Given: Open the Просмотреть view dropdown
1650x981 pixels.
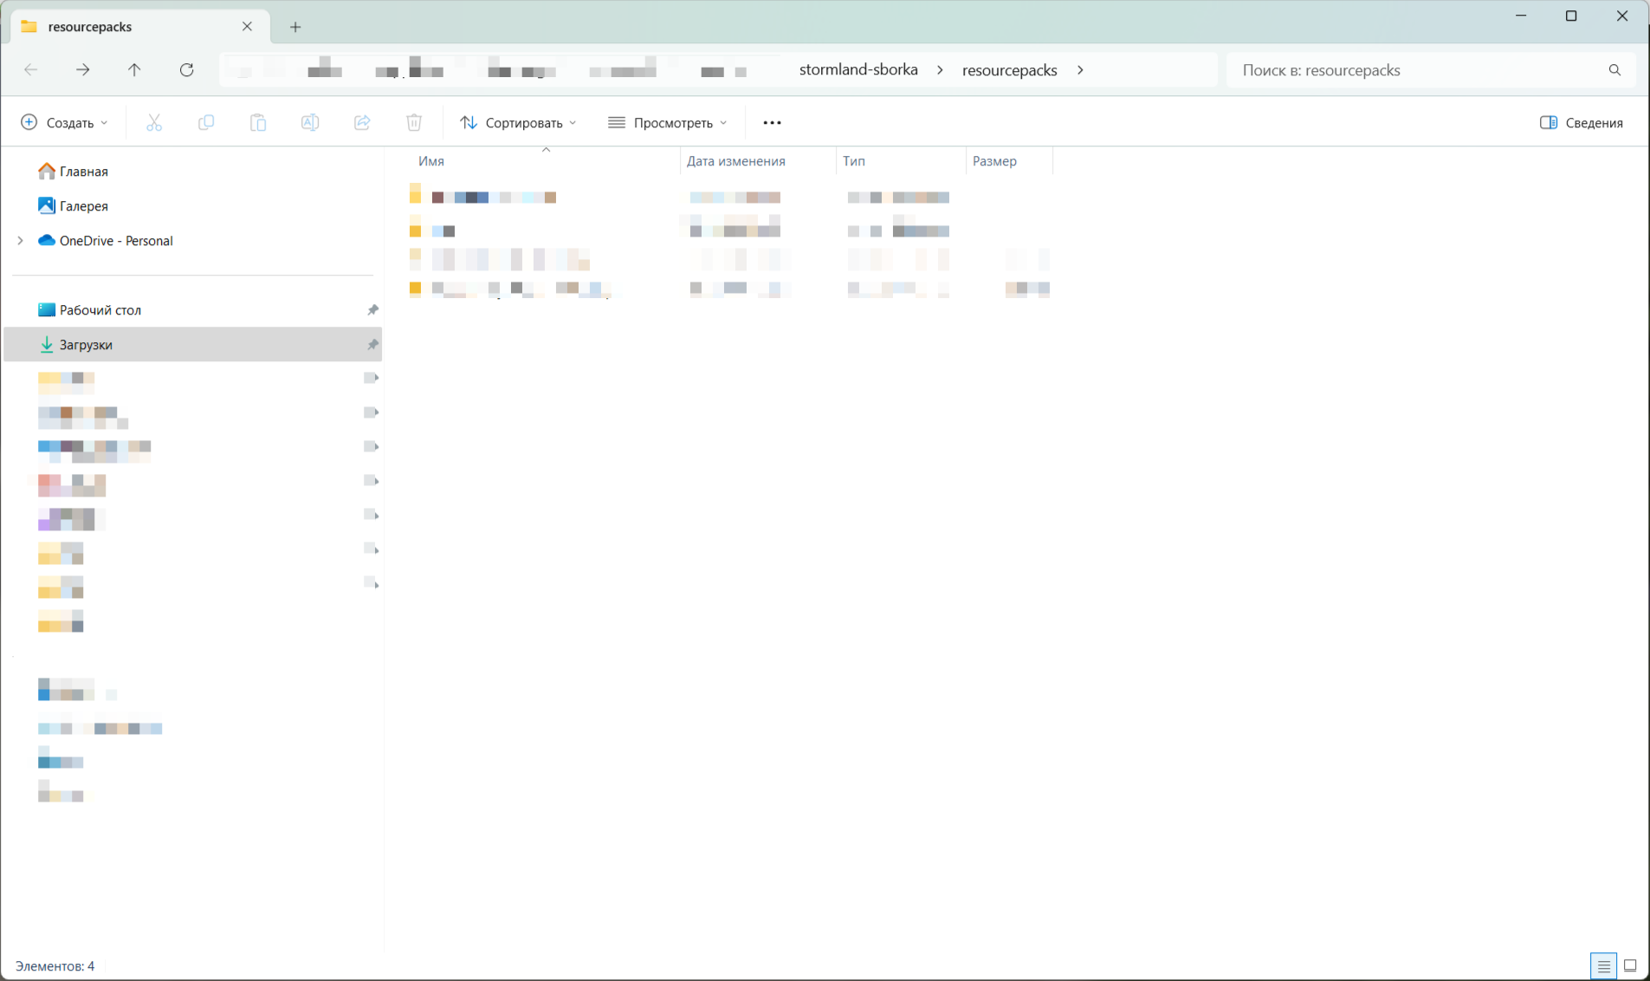Looking at the screenshot, I should pyautogui.click(x=668, y=123).
